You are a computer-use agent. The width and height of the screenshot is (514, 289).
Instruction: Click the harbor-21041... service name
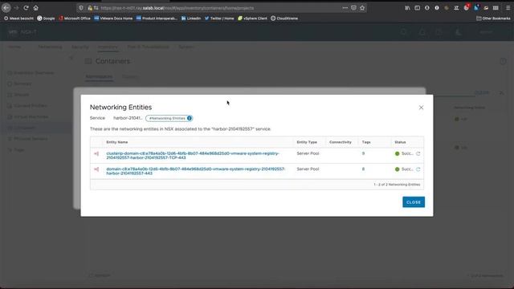pyautogui.click(x=128, y=118)
